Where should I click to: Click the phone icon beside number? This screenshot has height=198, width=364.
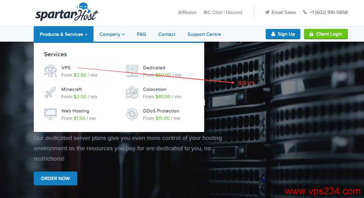click(x=305, y=12)
